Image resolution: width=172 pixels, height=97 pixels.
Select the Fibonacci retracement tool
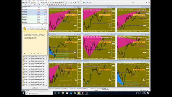point(37,5)
